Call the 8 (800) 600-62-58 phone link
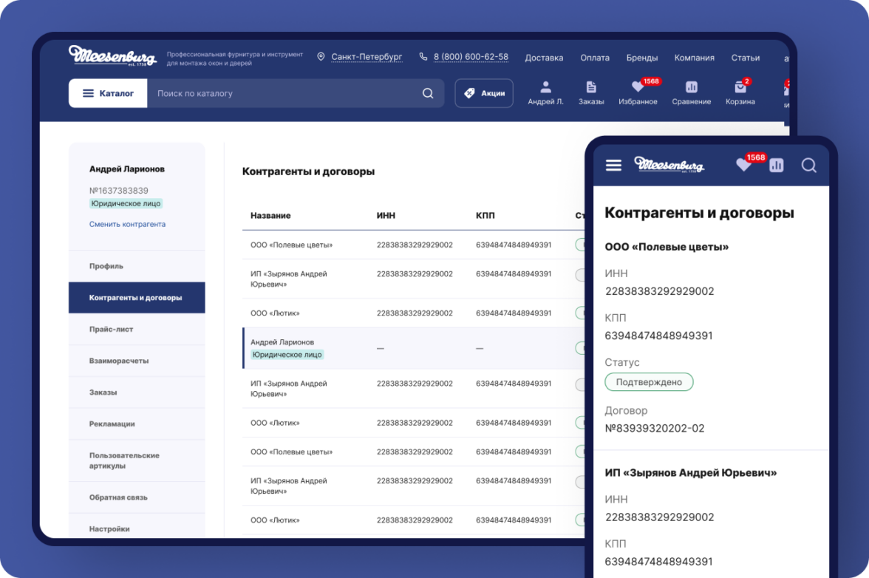Image resolution: width=869 pixels, height=578 pixels. coord(470,57)
